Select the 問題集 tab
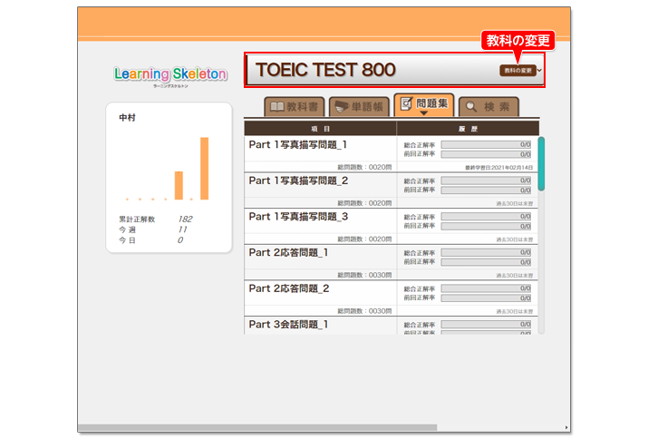Screen dimensions: 648x439 coord(424,104)
